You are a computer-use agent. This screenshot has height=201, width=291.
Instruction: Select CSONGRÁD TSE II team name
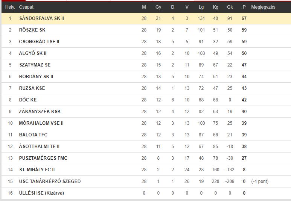tap(39, 42)
